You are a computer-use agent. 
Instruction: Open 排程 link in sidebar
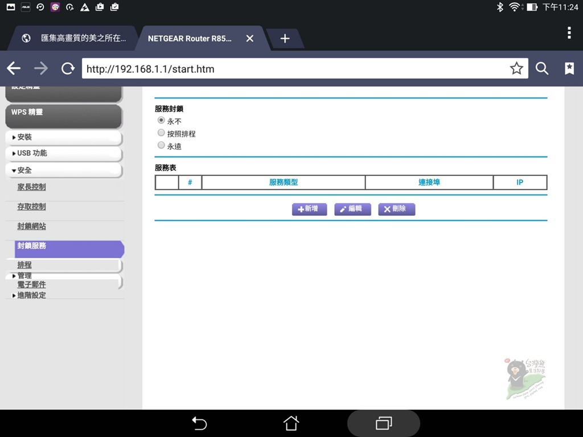click(x=24, y=265)
